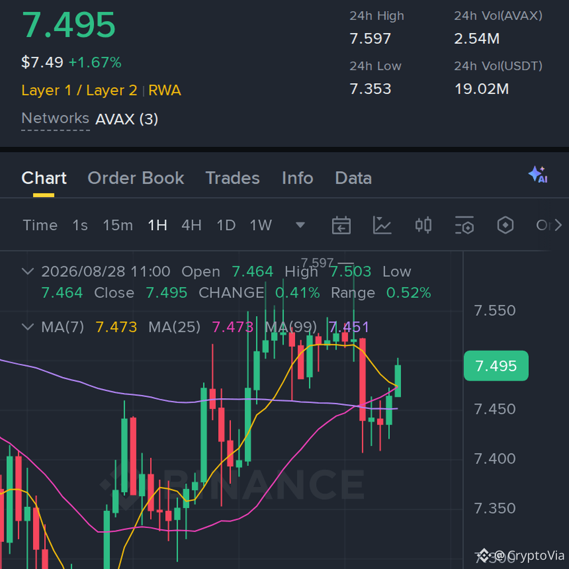Collapse the MA indicator values row
This screenshot has height=569, width=569.
click(x=28, y=327)
